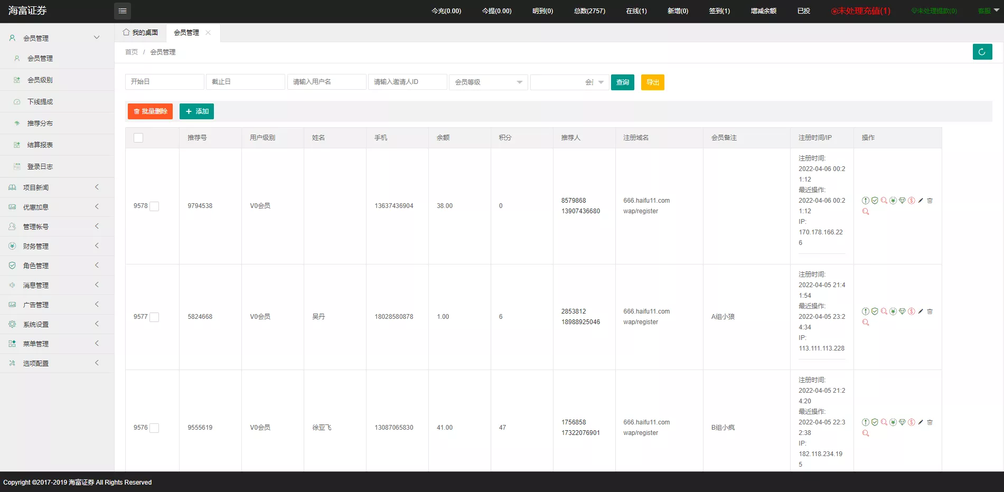Switch to the 我的桌面 tab
Image resolution: width=1004 pixels, height=492 pixels.
(140, 33)
